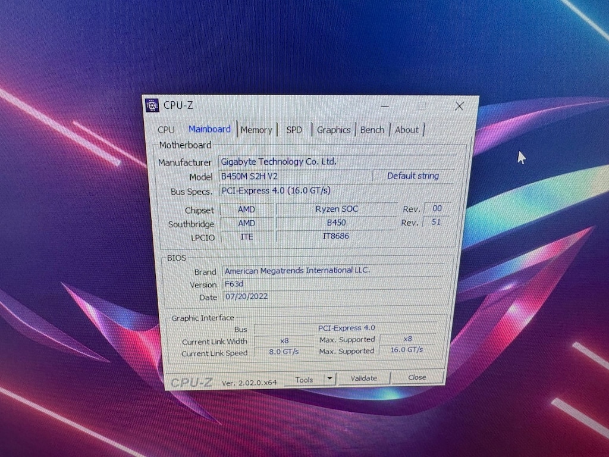
Task: Click the 'Default string' field
Action: [x=413, y=176]
